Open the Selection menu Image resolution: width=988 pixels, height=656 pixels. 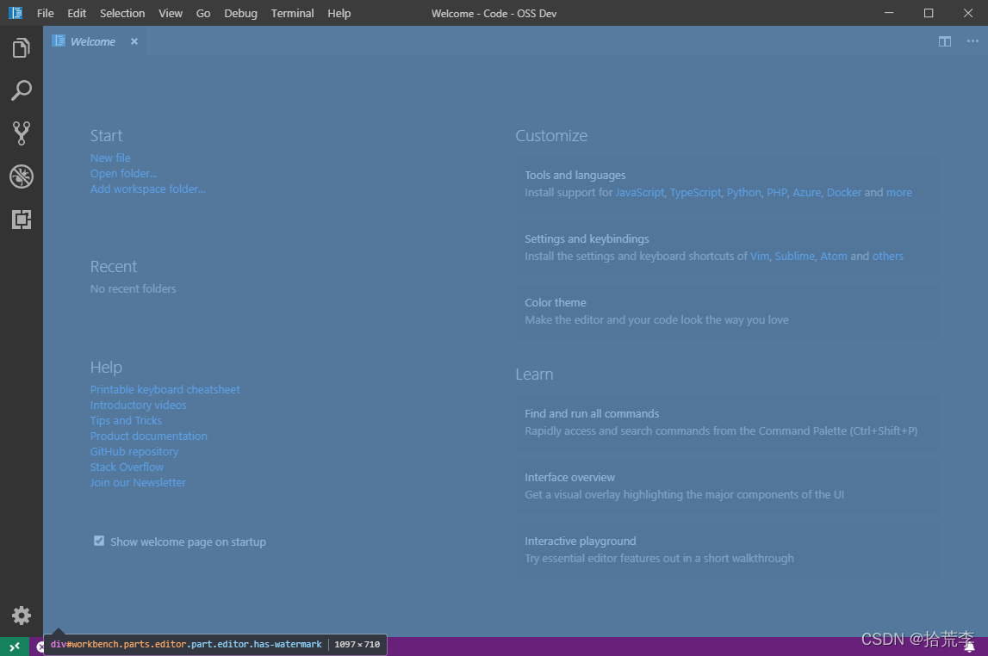(122, 13)
